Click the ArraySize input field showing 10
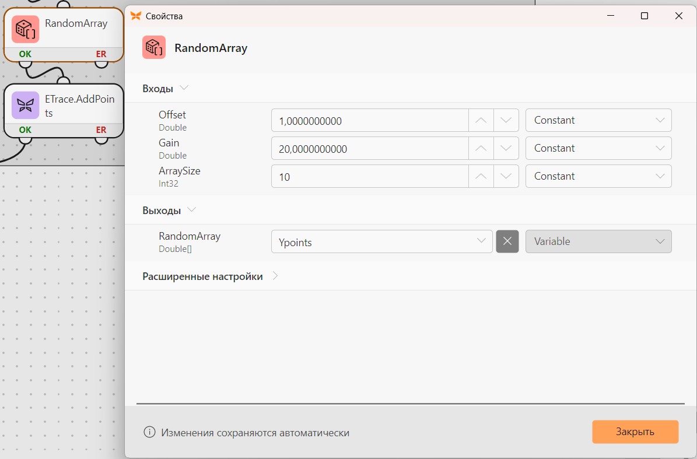 370,176
